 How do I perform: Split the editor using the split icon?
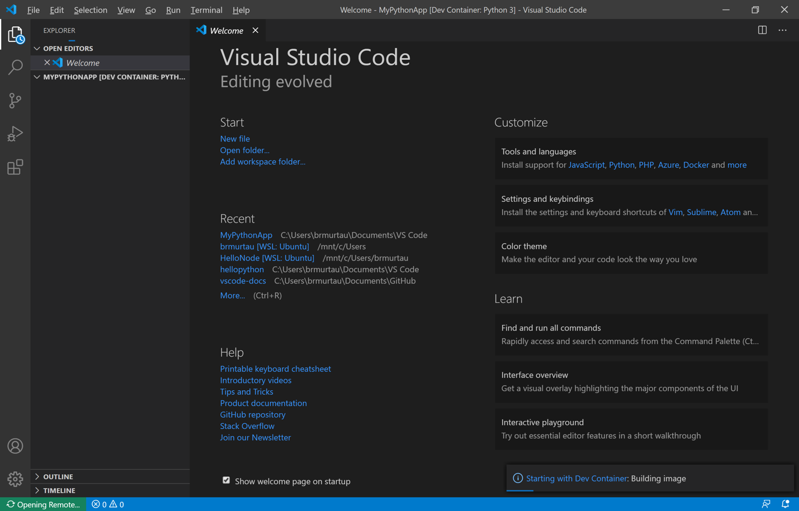(762, 30)
